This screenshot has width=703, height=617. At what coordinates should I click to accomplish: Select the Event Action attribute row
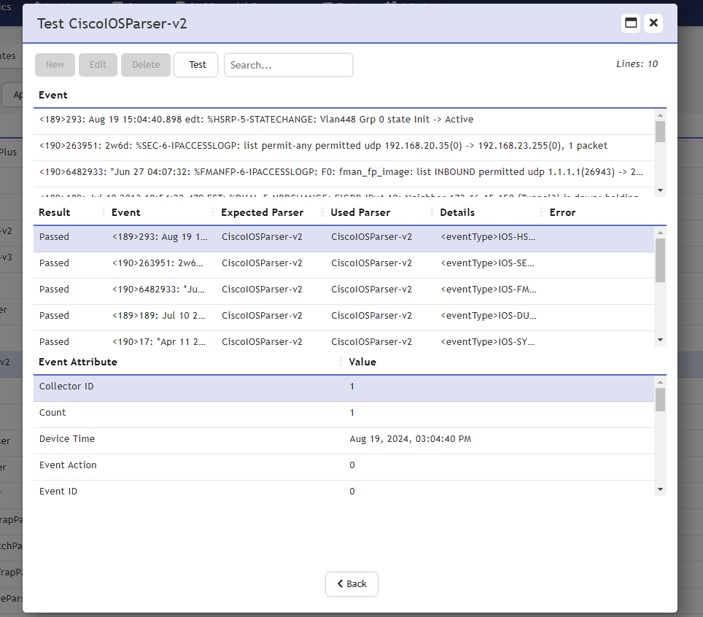pyautogui.click(x=343, y=465)
